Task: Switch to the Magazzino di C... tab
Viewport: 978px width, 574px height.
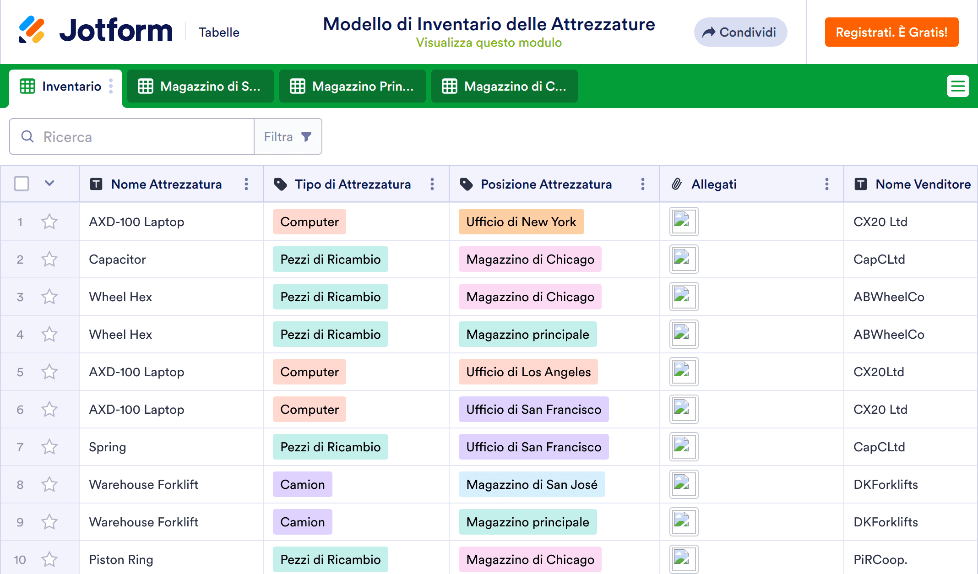Action: (x=504, y=86)
